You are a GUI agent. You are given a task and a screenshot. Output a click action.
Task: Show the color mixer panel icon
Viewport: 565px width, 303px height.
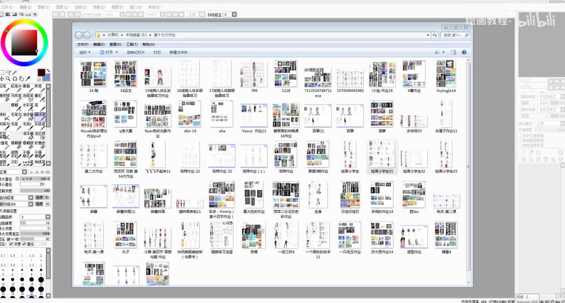[x=21, y=14]
